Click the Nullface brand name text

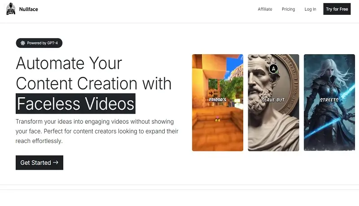point(29,9)
